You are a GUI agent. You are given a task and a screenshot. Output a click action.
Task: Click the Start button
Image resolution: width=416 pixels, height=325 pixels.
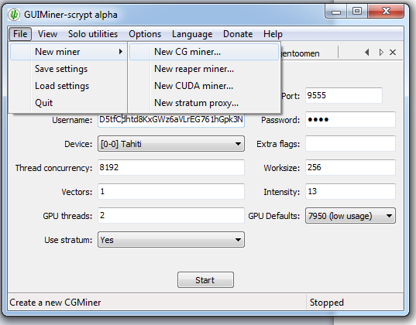[205, 279]
